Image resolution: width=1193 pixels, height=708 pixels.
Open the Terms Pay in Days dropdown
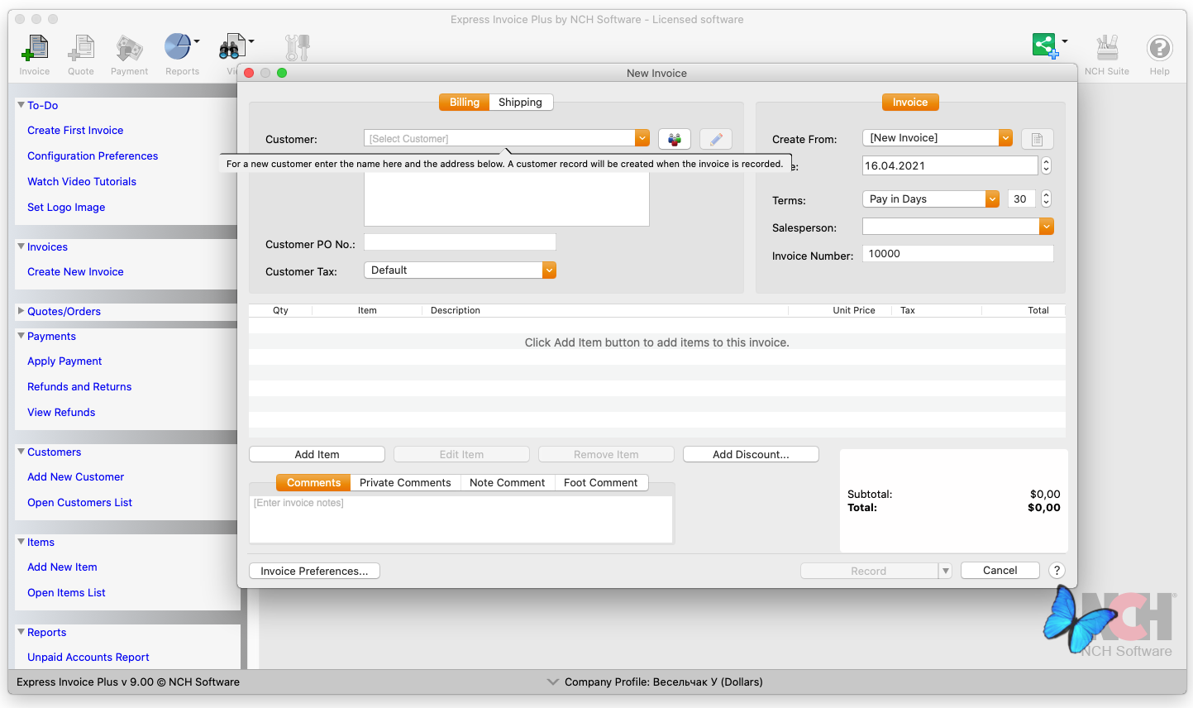pyautogui.click(x=992, y=199)
